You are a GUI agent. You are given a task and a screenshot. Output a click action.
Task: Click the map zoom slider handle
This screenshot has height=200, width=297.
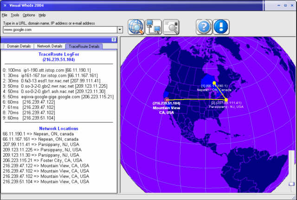click(291, 184)
